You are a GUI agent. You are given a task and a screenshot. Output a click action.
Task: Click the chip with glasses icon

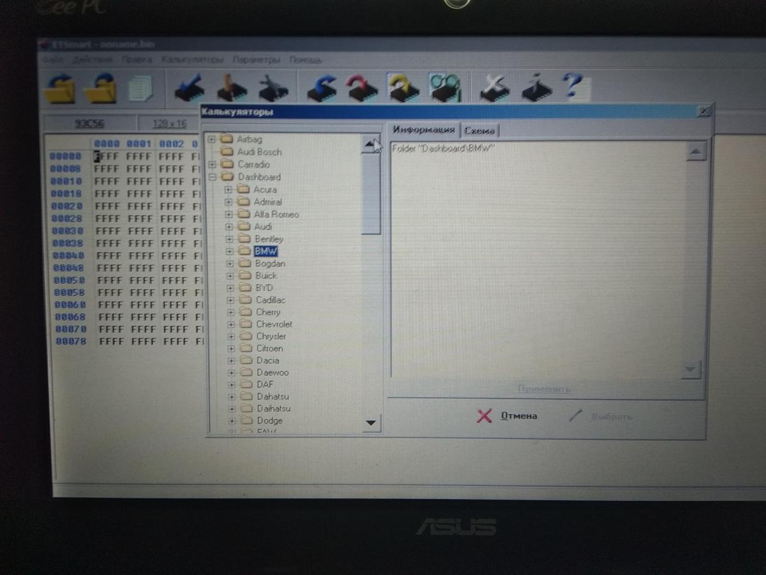point(445,87)
